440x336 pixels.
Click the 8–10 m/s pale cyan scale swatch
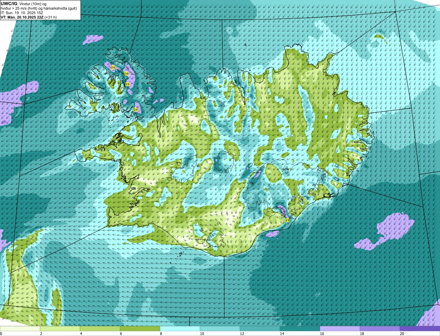(180, 328)
